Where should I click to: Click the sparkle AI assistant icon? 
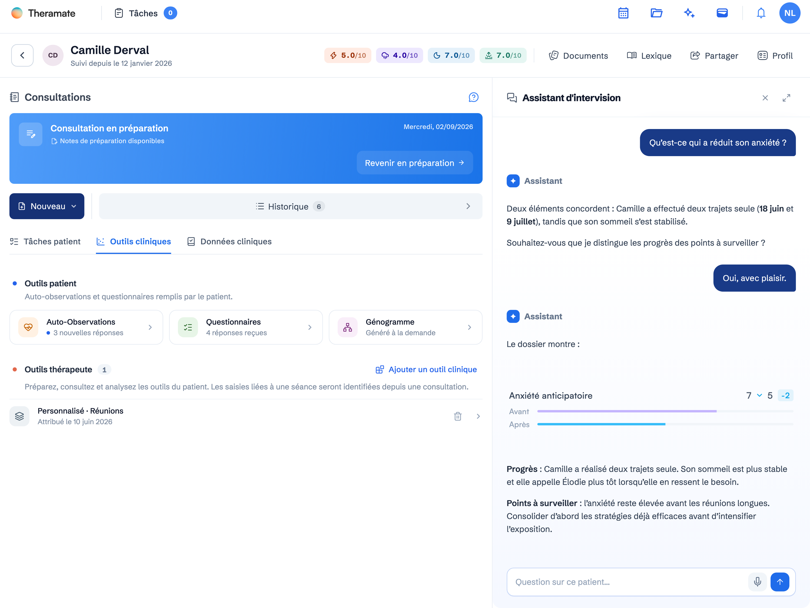pyautogui.click(x=689, y=13)
